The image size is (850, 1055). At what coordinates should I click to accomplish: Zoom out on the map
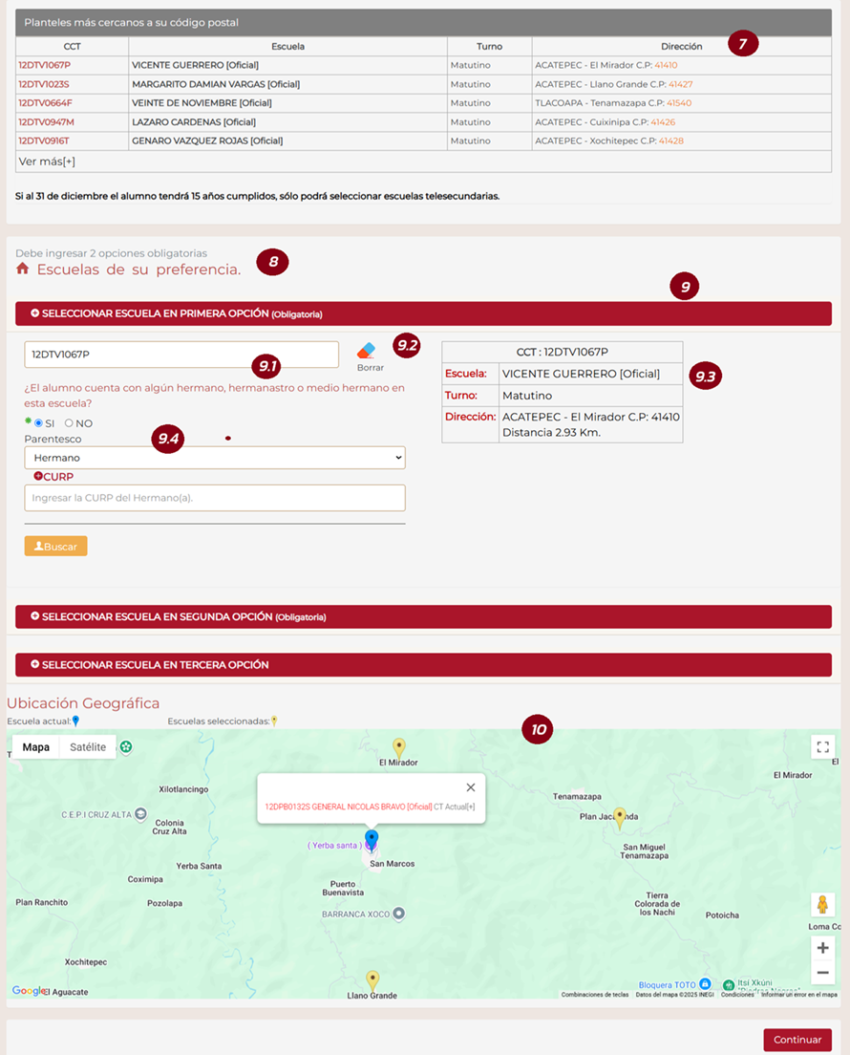[x=822, y=973]
